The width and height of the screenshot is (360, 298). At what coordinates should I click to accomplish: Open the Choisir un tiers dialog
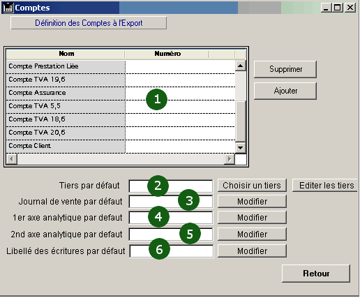(x=252, y=186)
